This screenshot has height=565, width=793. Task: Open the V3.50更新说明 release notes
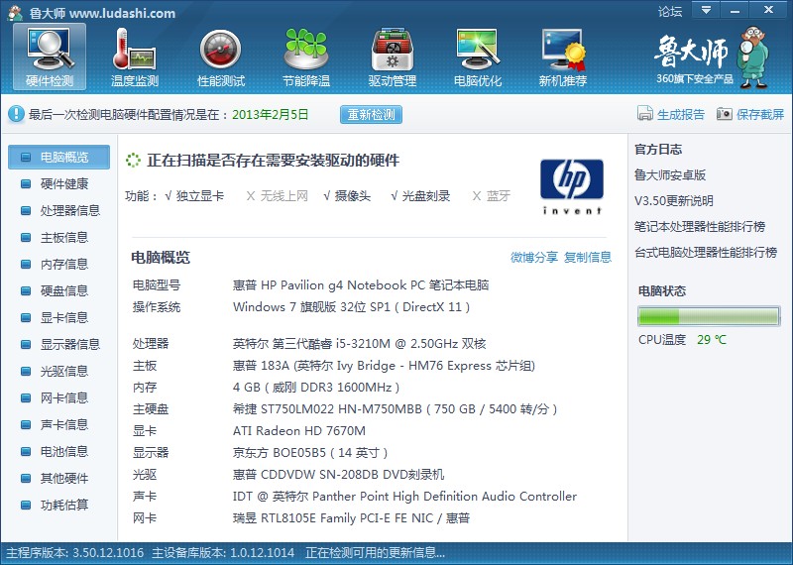coord(674,201)
